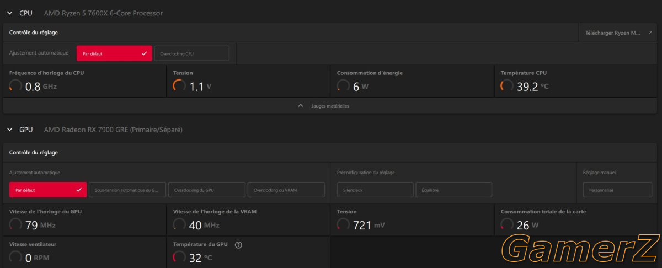Click the 721 mV voltage value
Viewport: 662px width, 268px height.
click(370, 225)
